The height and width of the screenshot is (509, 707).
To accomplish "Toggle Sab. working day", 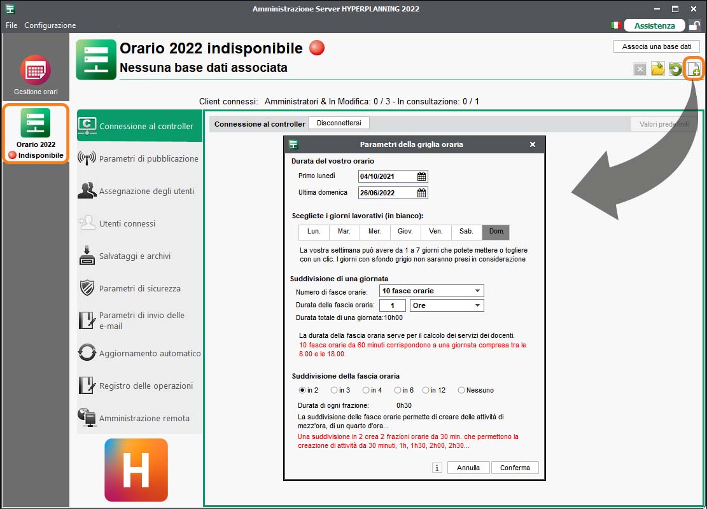I will point(466,232).
